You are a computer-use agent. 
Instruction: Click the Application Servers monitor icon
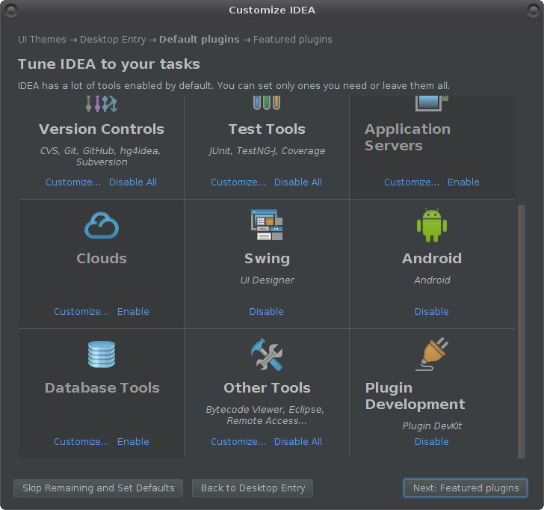[431, 103]
